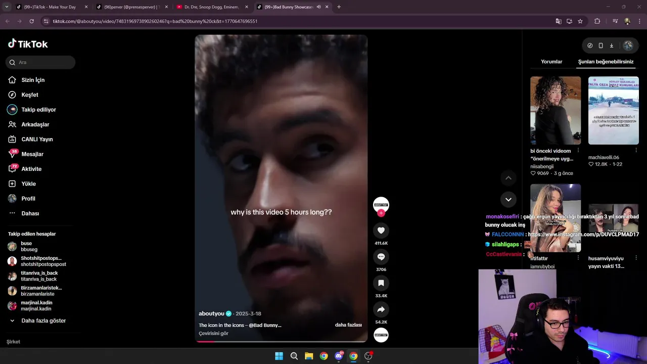
Task: Open followed account buse
Action: 36,246
